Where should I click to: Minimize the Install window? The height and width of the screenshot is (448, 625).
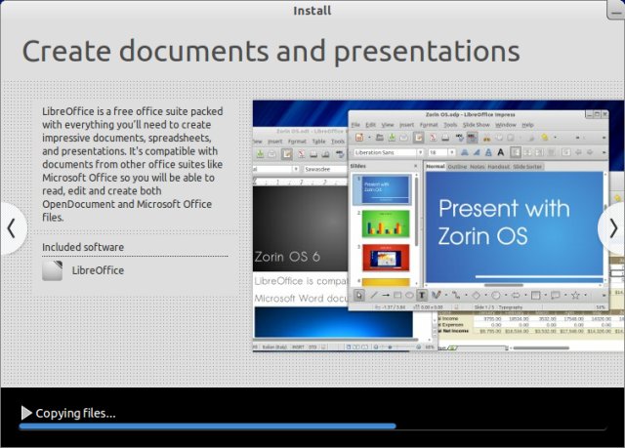(x=616, y=11)
